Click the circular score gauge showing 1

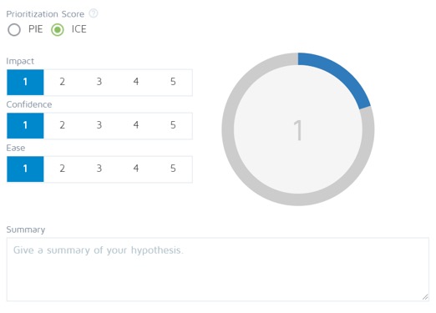(x=298, y=129)
